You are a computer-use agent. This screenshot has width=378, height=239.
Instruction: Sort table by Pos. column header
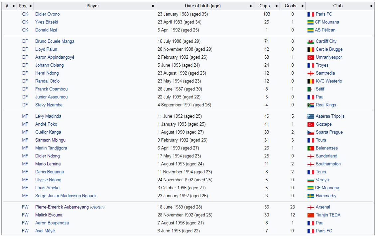tap(25, 6)
